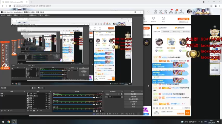Open Douyu start broadcasting camera icon
The image size is (222, 124).
coord(166,11)
